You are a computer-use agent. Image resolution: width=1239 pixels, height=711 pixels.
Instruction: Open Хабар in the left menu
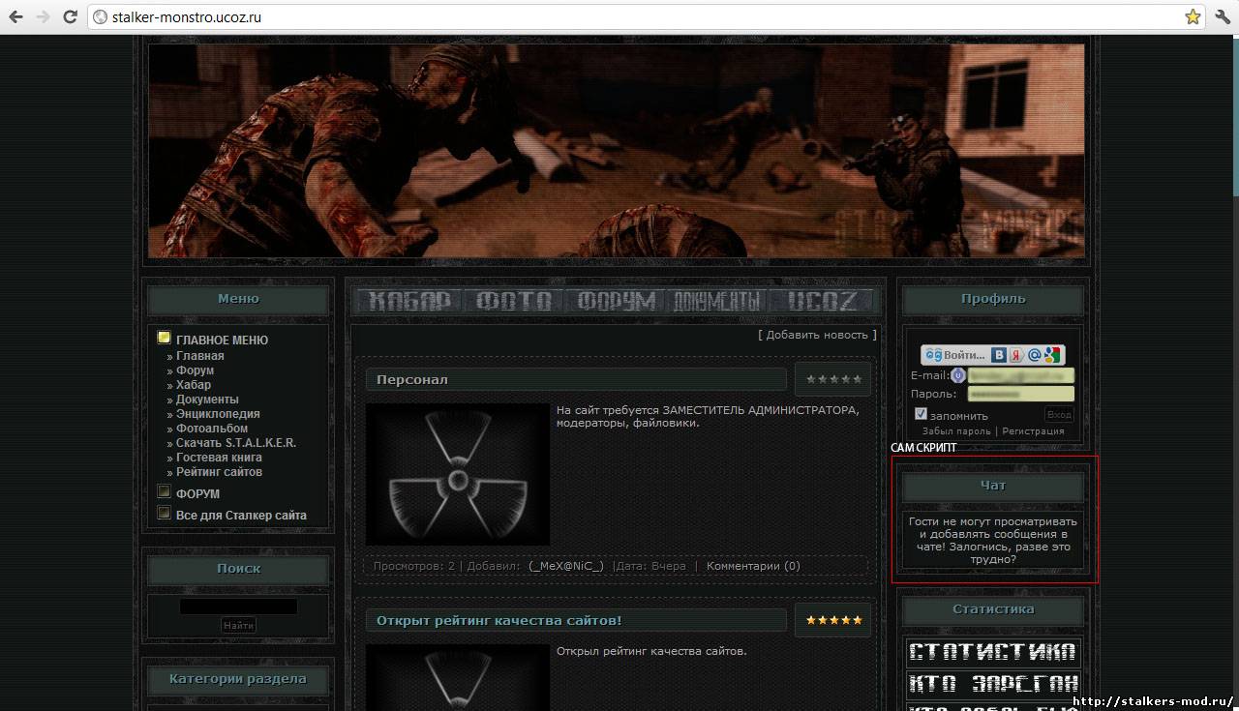[x=193, y=385]
